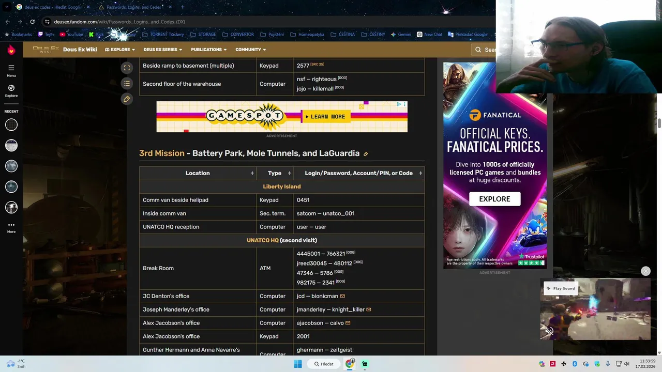This screenshot has width=662, height=372.
Task: Close the floating video player overlay
Action: pyautogui.click(x=645, y=271)
